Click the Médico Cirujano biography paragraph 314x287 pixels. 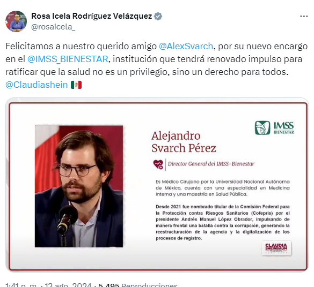[x=223, y=188]
